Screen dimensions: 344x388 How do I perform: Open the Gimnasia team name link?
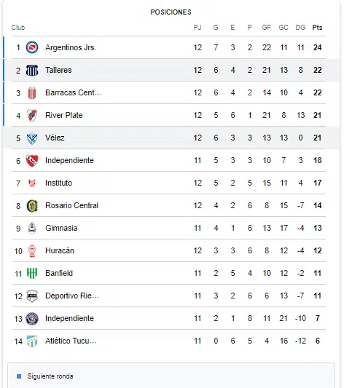tap(61, 228)
